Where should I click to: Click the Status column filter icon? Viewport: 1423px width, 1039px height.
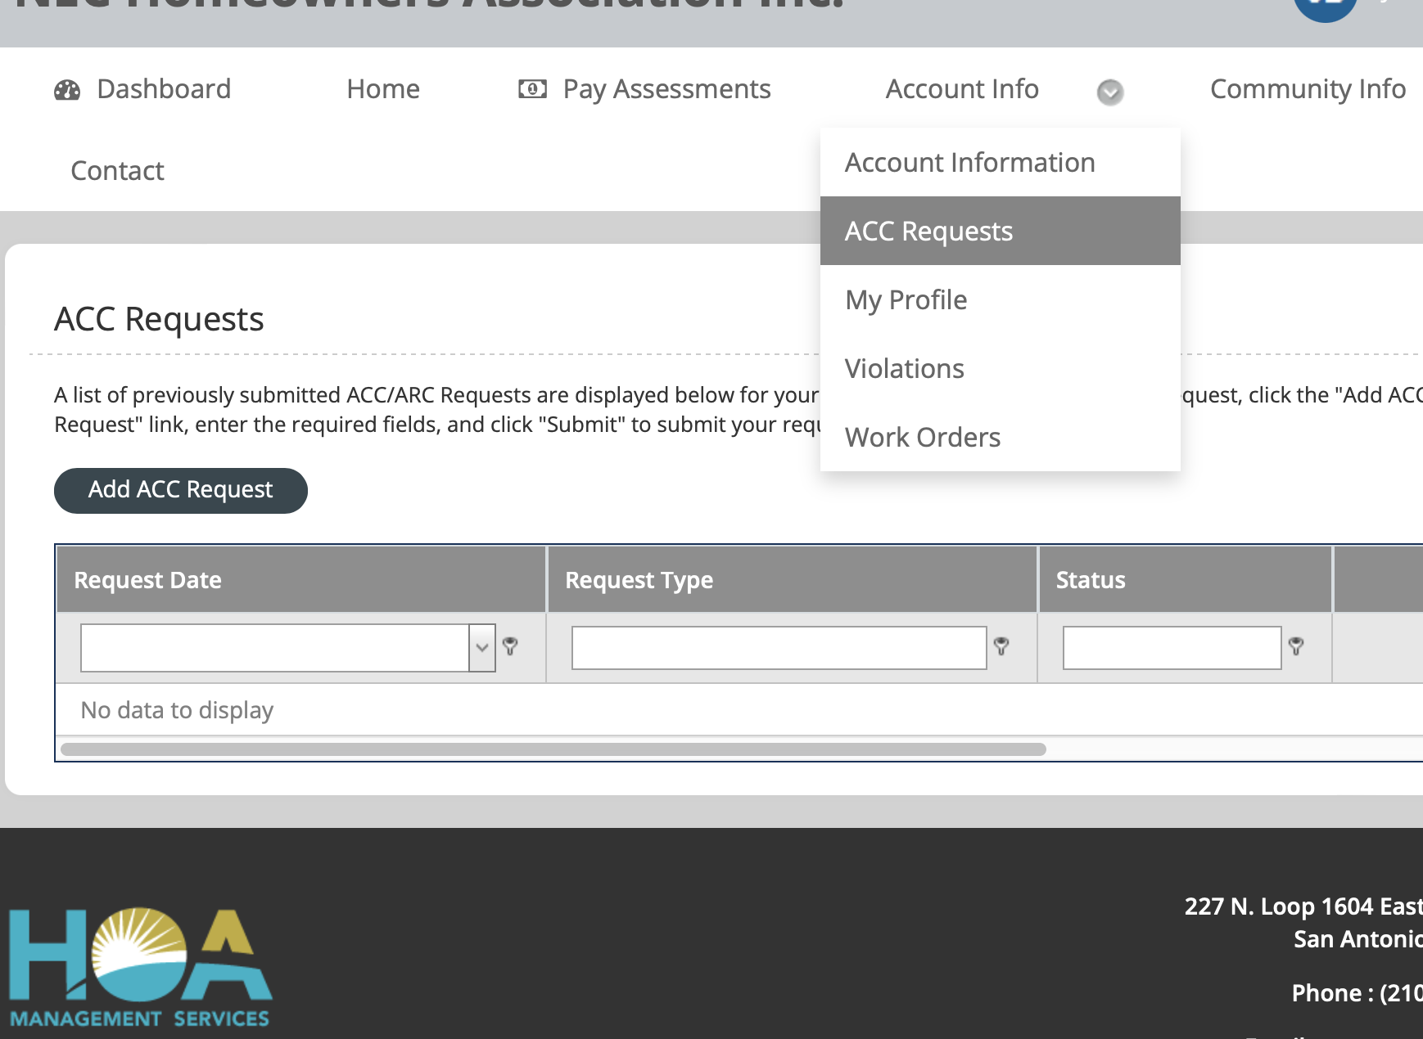pos(1295,647)
